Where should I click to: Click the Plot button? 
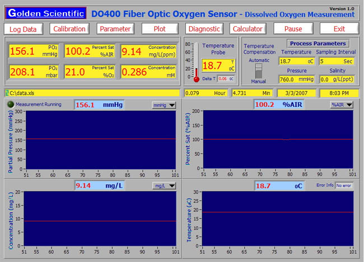point(160,29)
